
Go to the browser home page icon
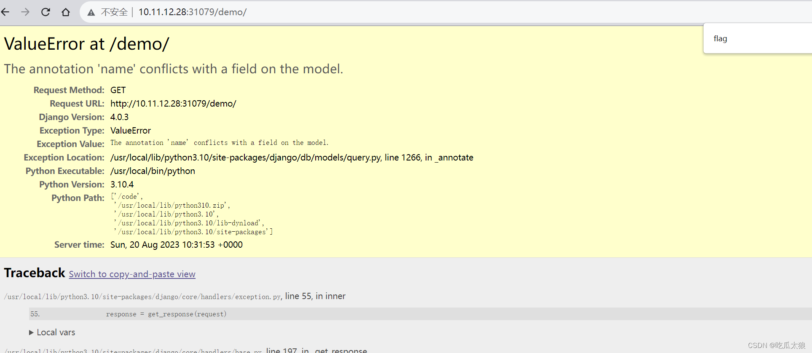point(66,12)
